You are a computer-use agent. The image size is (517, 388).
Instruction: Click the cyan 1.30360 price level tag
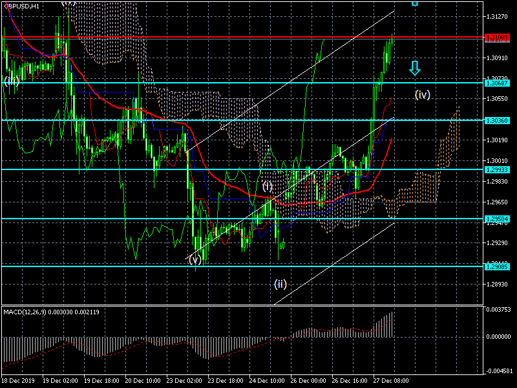click(x=497, y=121)
